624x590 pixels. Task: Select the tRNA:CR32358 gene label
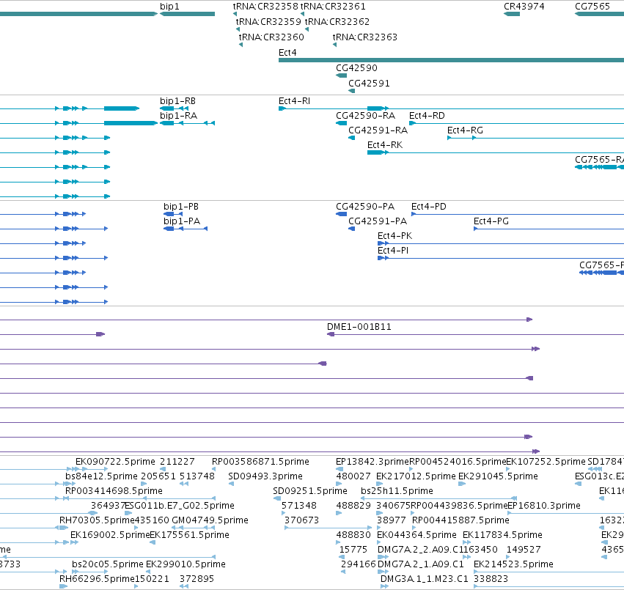tap(265, 7)
